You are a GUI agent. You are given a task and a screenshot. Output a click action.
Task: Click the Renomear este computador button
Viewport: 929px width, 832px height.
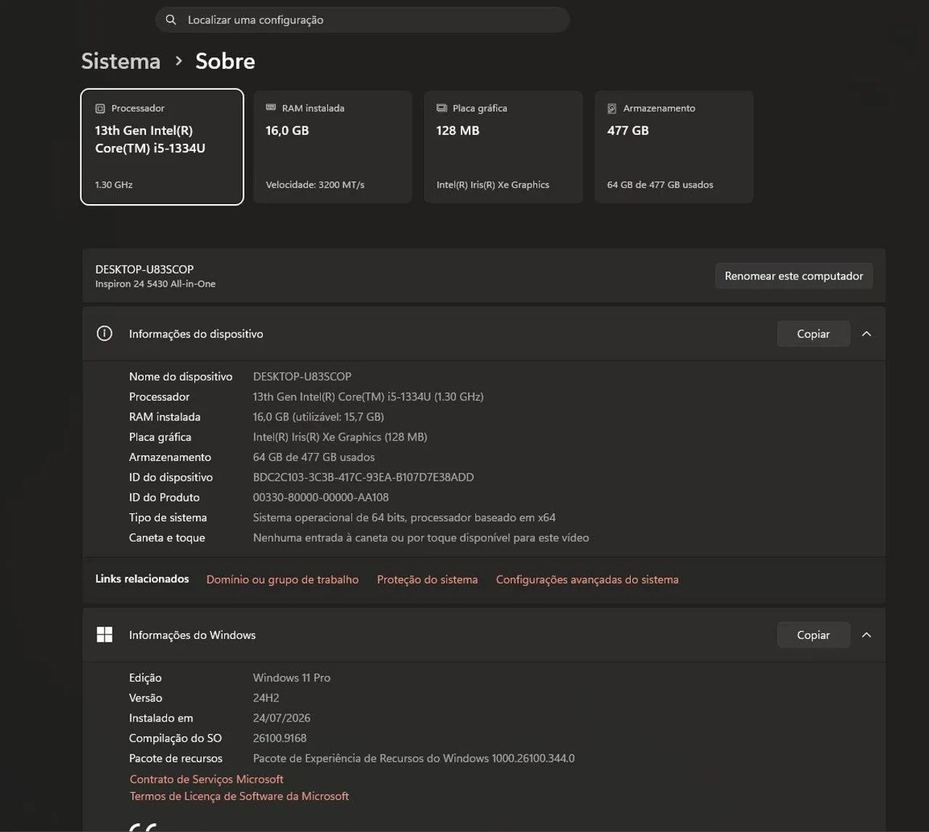tap(794, 276)
